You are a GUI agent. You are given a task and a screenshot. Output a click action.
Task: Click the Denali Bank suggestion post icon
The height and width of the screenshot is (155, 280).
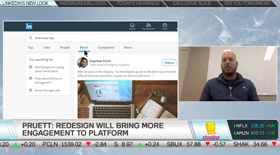tap(31, 67)
